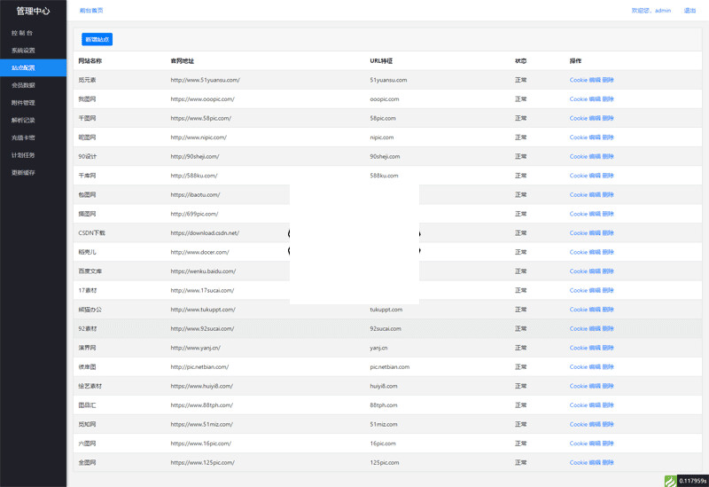Click the blue 新增站点 button
The image size is (709, 487).
point(97,39)
